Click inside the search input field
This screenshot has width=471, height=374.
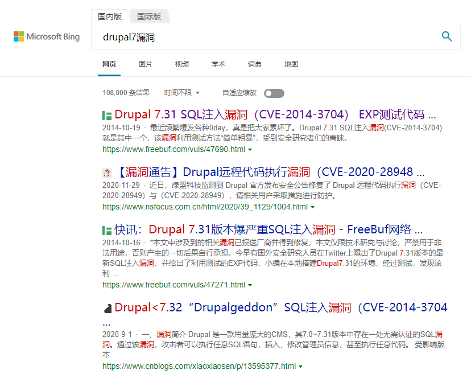pyautogui.click(x=228, y=38)
